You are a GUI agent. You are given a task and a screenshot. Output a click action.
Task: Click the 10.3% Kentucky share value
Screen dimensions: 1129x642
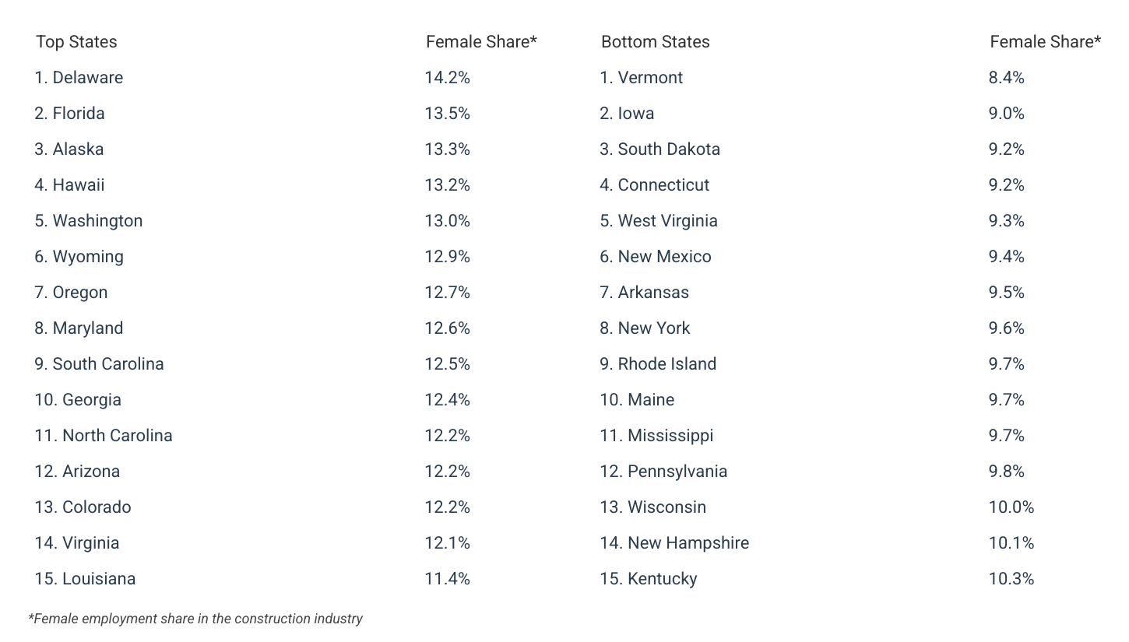coord(1011,579)
